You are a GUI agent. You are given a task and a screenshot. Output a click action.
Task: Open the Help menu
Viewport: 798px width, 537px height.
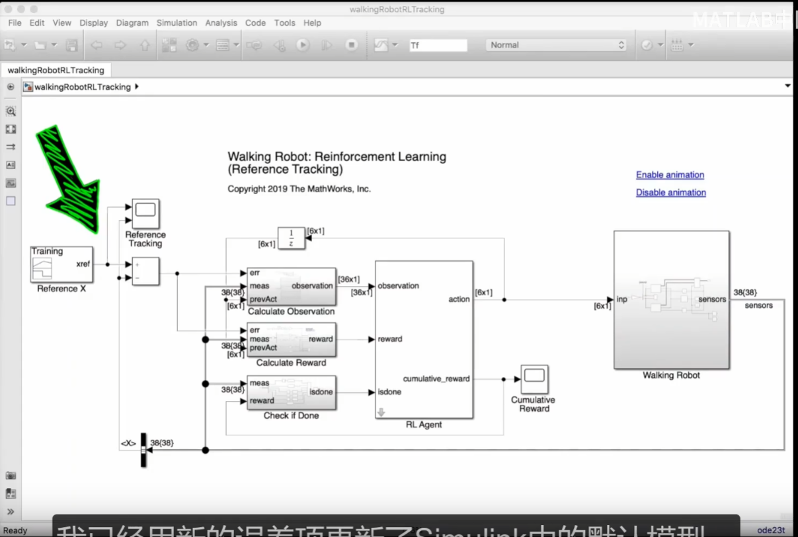tap(312, 22)
